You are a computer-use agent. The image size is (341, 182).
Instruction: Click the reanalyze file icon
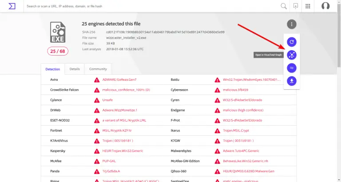tap(292, 42)
